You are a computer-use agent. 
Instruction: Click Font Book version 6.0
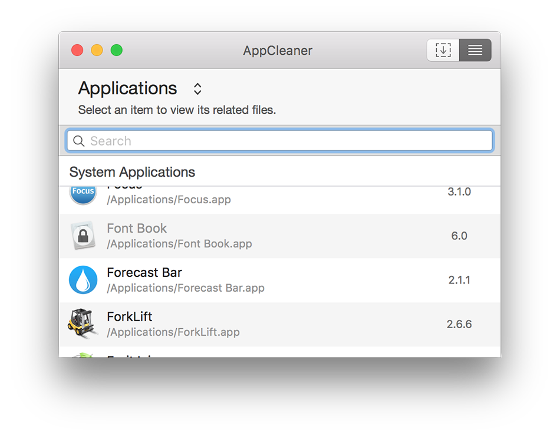459,236
